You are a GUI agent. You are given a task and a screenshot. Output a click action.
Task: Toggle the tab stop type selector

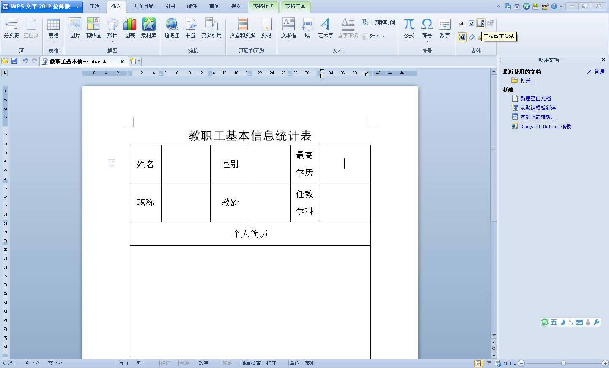pos(5,73)
